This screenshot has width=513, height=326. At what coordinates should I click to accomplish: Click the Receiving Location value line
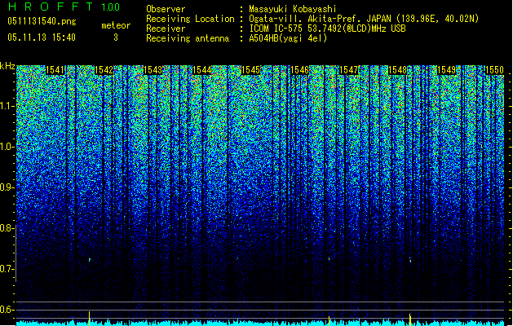pos(364,19)
